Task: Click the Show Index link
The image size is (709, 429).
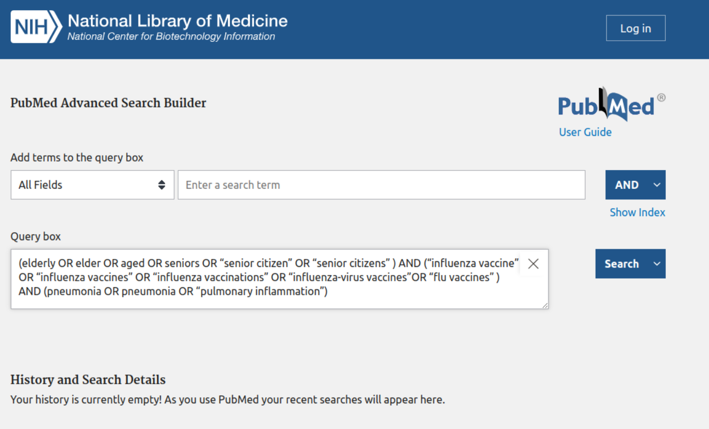Action: pos(637,212)
